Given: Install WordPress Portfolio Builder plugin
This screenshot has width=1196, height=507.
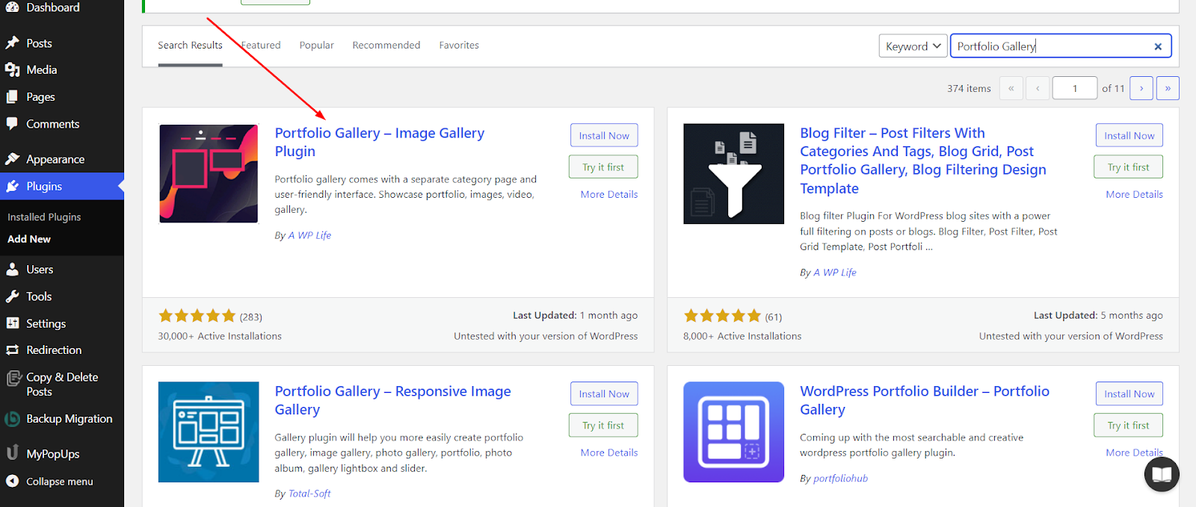Looking at the screenshot, I should (1129, 394).
